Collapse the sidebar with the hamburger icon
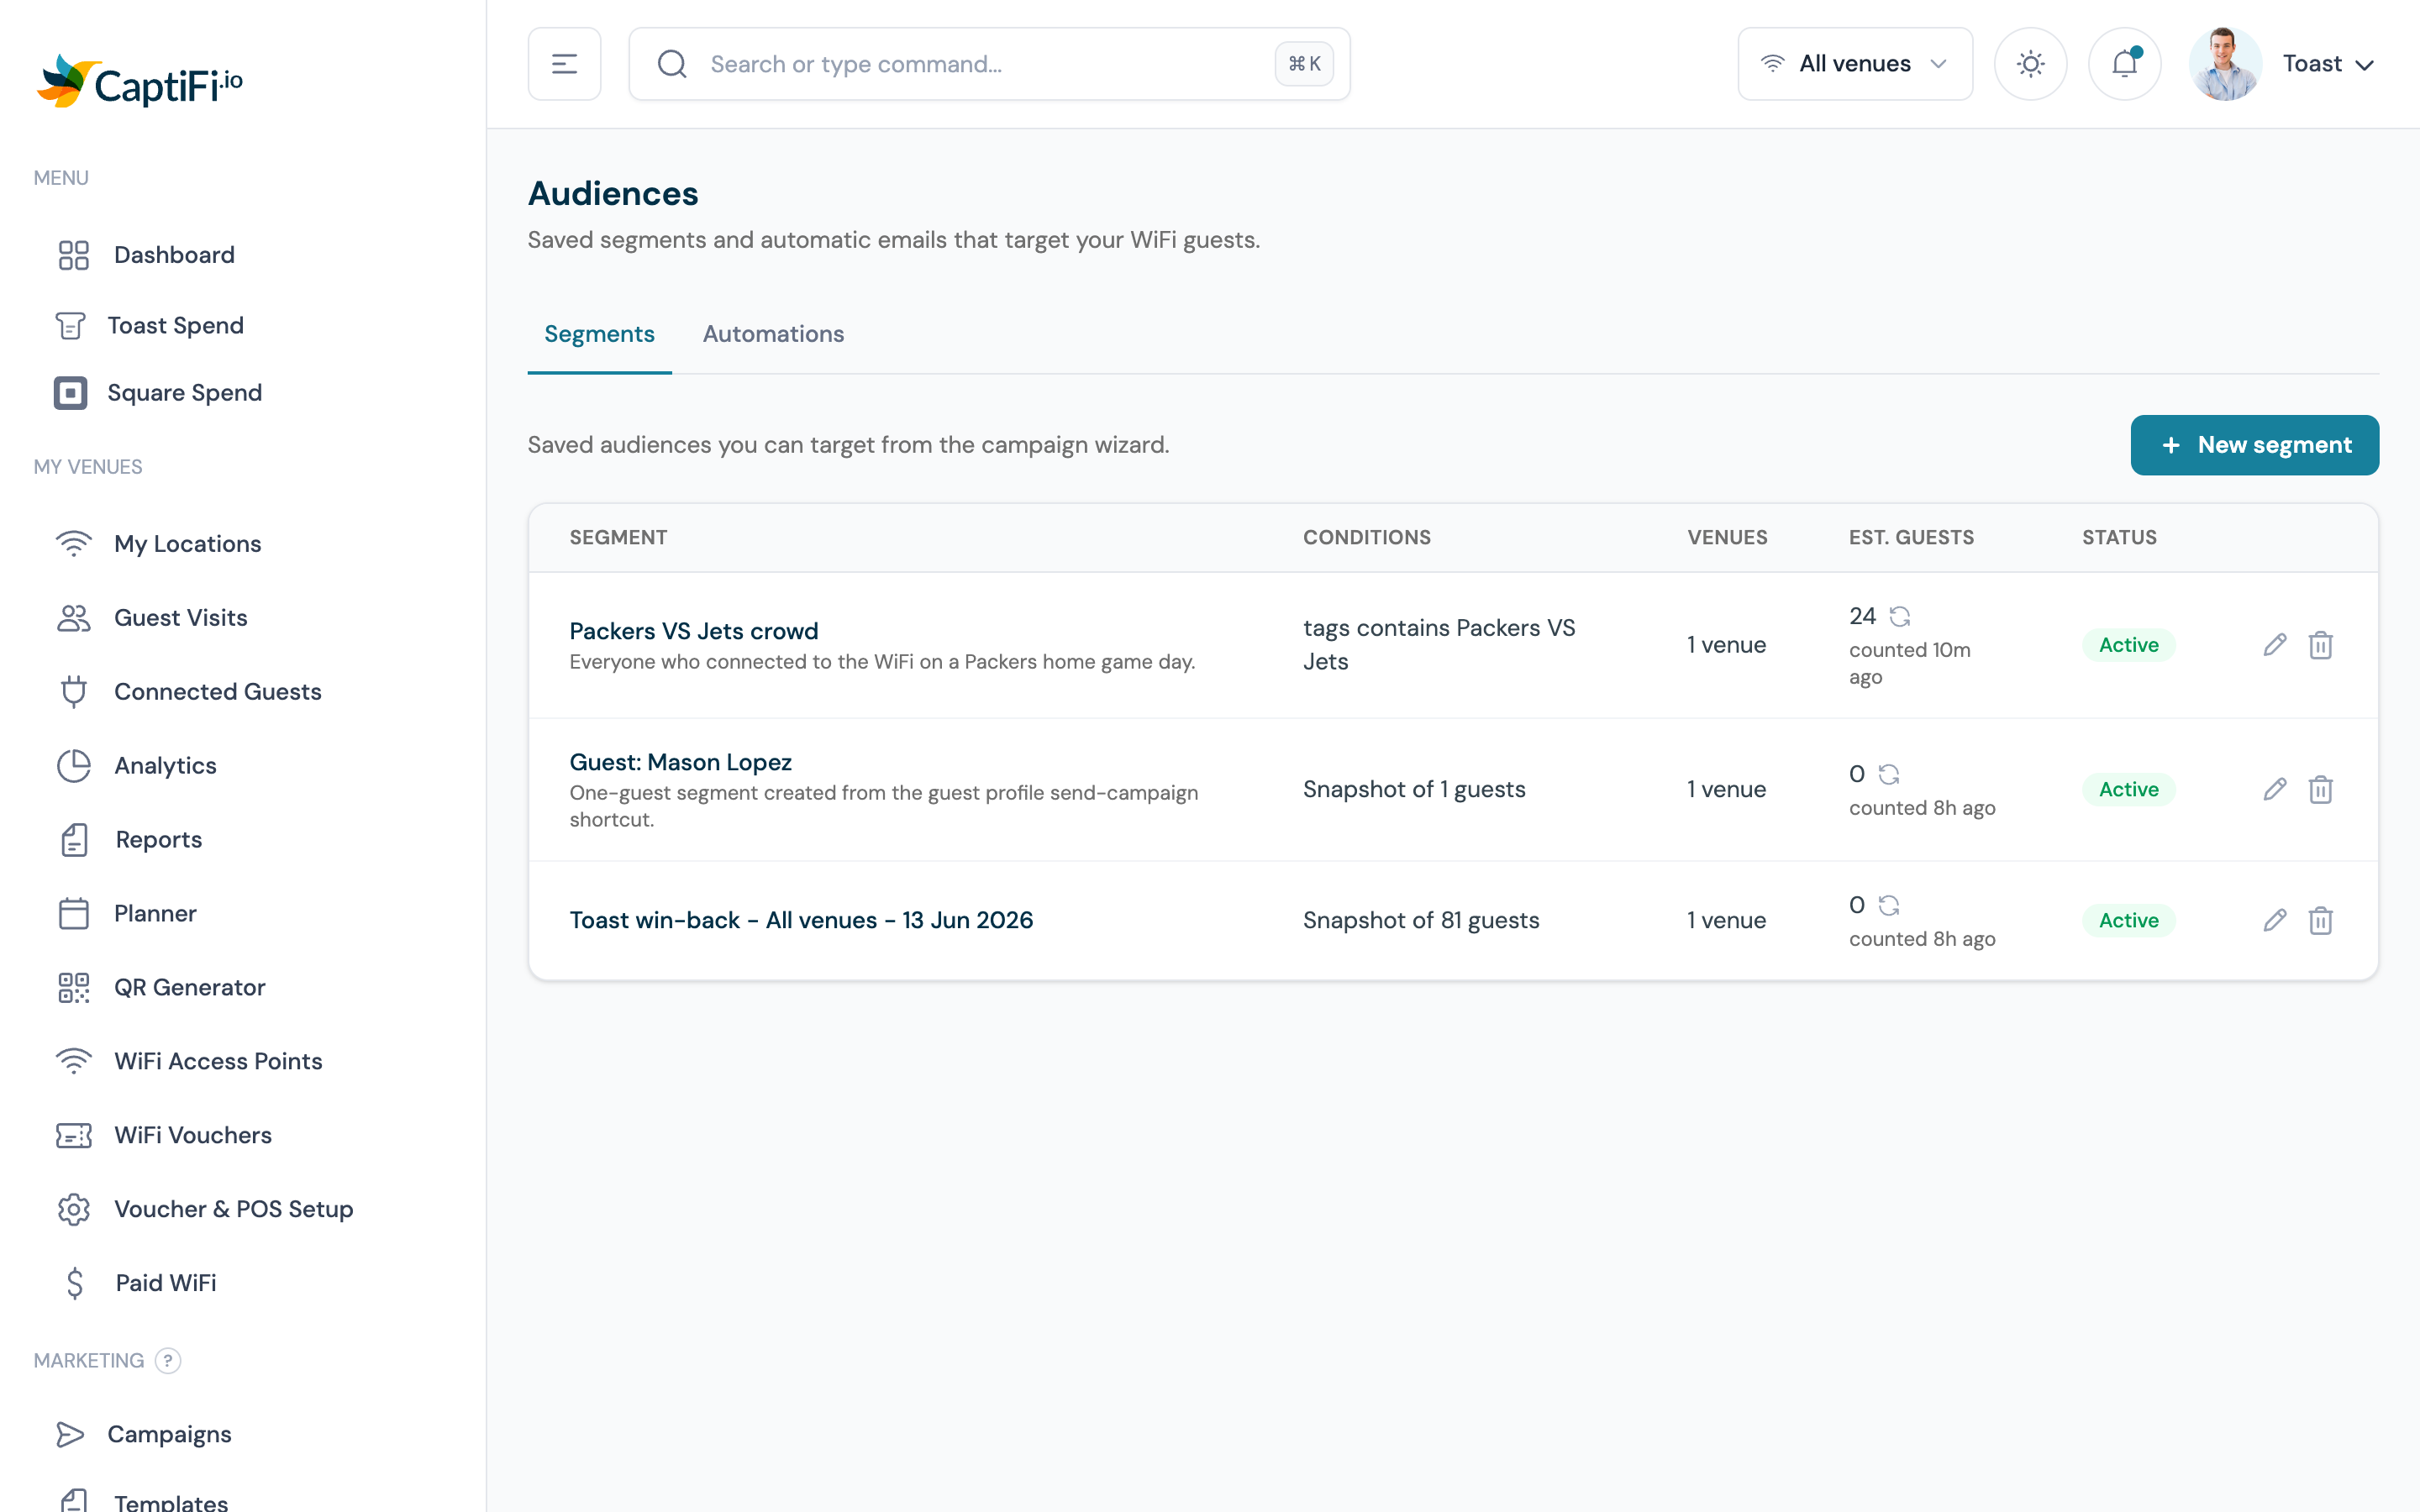 pos(564,64)
